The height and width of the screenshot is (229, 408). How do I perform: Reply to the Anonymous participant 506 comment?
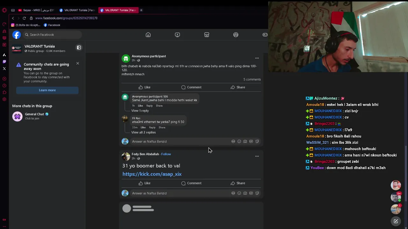(149, 106)
